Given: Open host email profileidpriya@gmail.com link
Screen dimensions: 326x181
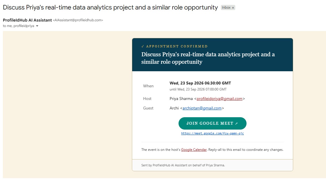Looking at the screenshot, I should 219,99.
